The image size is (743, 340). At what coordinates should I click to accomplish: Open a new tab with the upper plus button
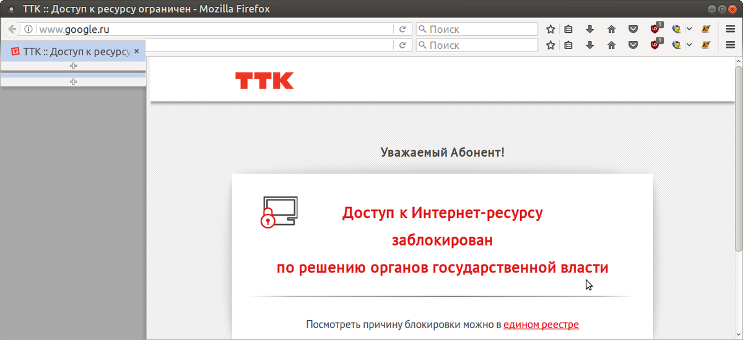coord(73,66)
